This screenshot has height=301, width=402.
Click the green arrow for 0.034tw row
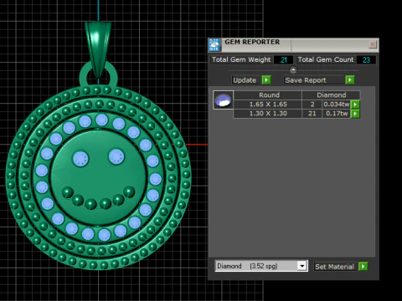coord(355,105)
